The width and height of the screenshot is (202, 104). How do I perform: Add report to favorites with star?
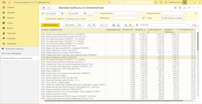55,8
